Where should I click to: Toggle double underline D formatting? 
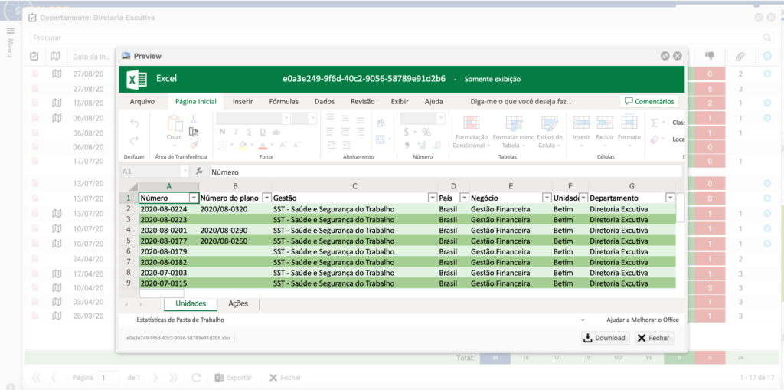coord(263,132)
